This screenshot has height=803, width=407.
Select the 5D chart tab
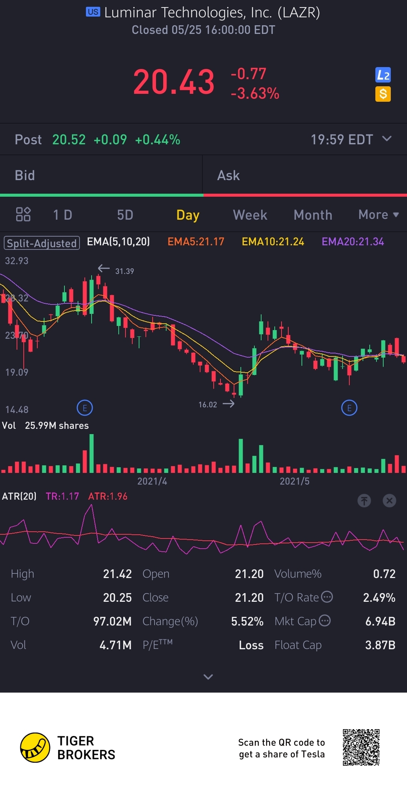pos(125,215)
